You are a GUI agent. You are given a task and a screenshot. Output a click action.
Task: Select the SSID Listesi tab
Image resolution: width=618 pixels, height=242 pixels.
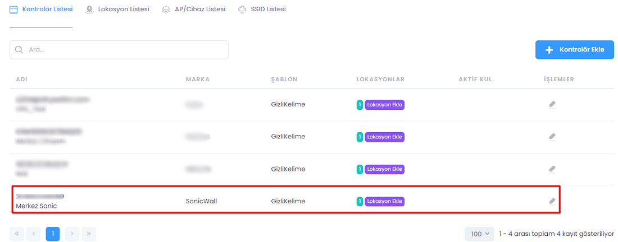(x=262, y=10)
